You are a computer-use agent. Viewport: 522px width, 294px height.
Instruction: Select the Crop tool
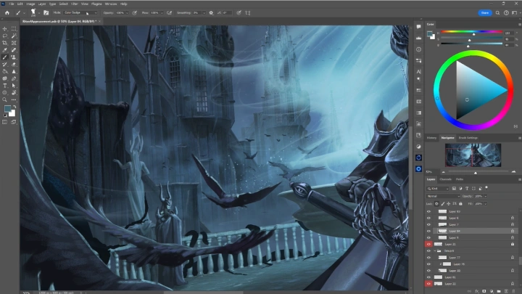pyautogui.click(x=4, y=43)
